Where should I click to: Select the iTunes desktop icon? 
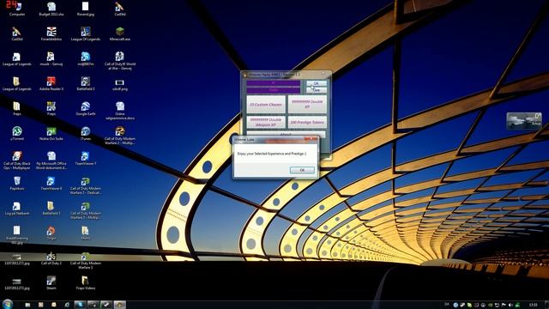coord(86,134)
